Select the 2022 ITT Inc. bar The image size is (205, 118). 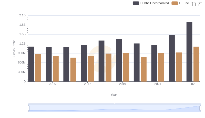coord(179,67)
